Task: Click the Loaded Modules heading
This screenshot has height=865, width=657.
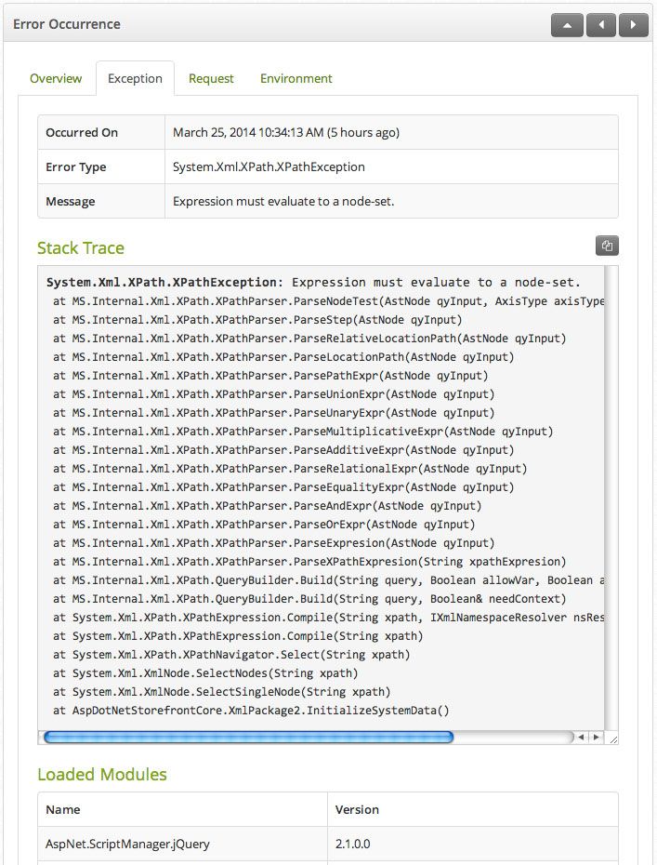Action: [x=102, y=774]
